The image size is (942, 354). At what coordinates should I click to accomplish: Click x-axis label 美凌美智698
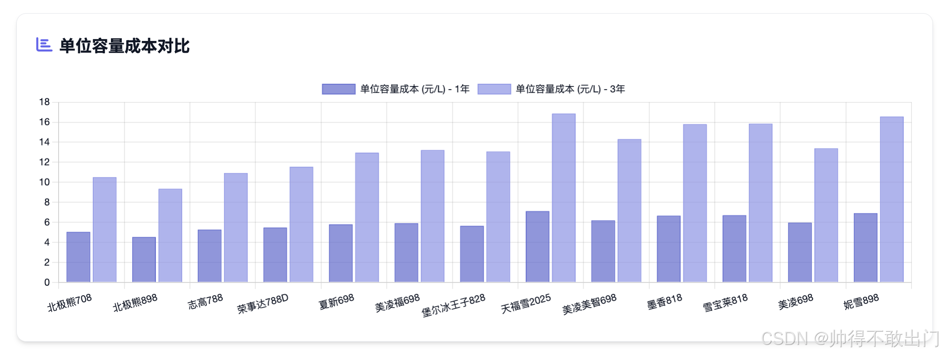tap(589, 304)
